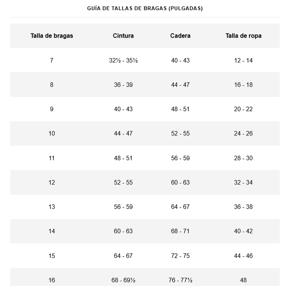Click panty size 9 cell

(52, 109)
